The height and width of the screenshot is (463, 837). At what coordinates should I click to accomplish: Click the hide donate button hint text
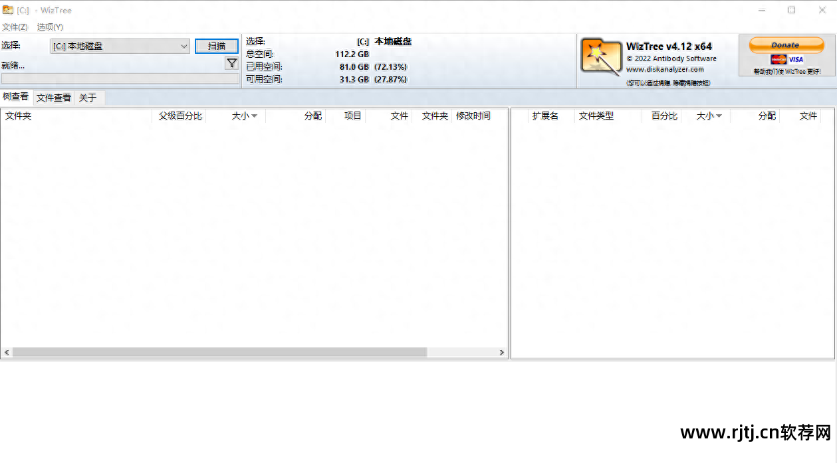(668, 83)
